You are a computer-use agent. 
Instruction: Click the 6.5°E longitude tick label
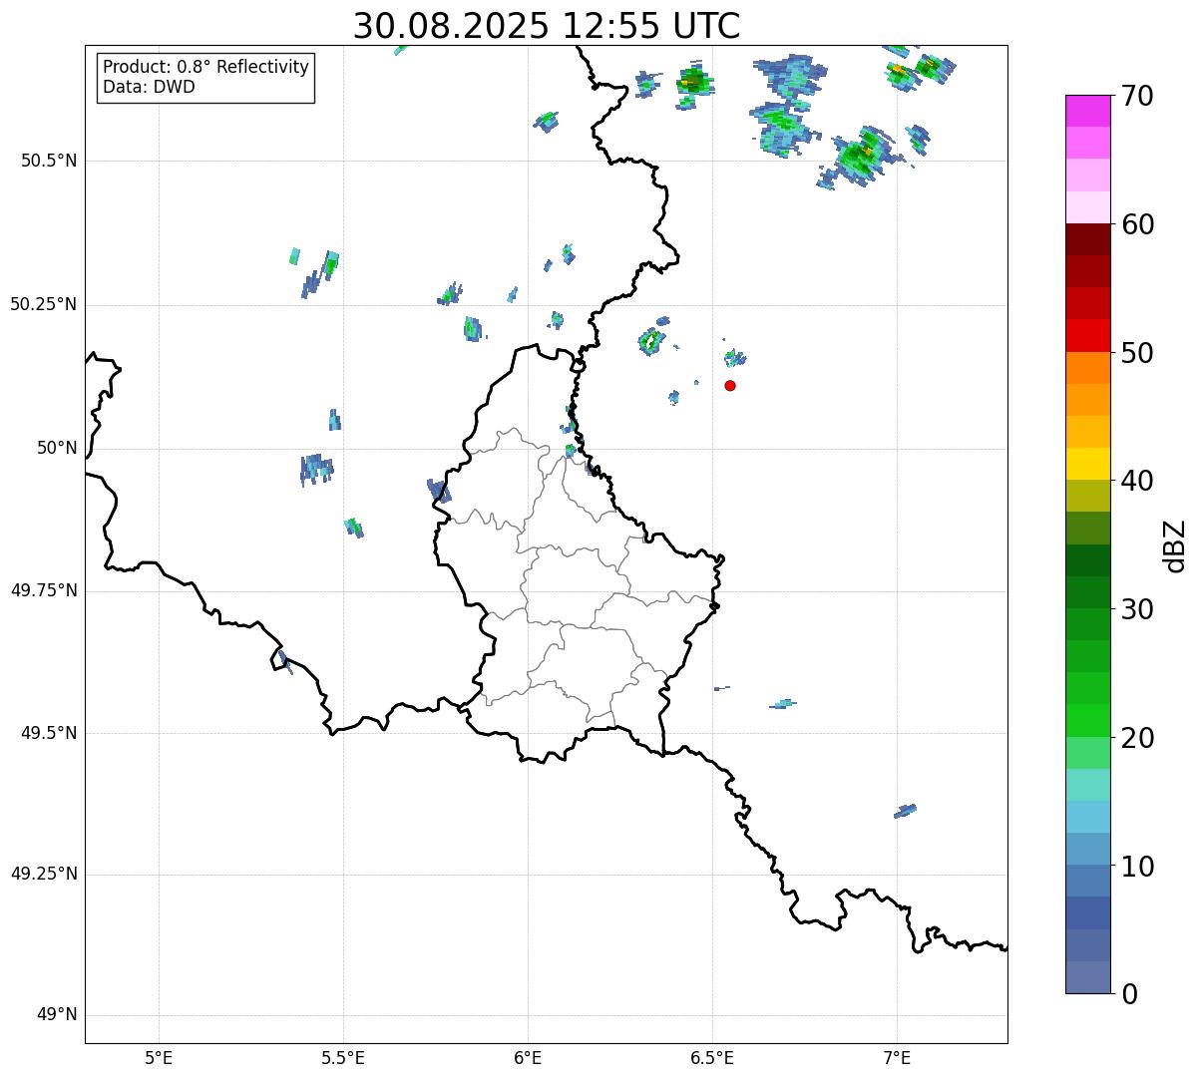pos(712,1057)
